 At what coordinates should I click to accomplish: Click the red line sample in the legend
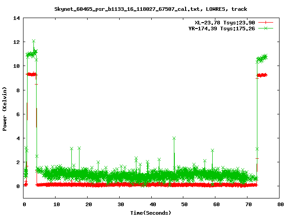coord(266,23)
